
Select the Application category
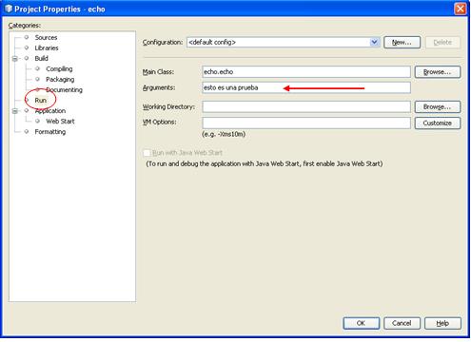(x=50, y=110)
